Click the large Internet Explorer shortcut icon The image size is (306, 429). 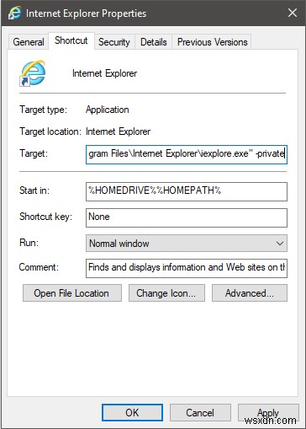(32, 73)
